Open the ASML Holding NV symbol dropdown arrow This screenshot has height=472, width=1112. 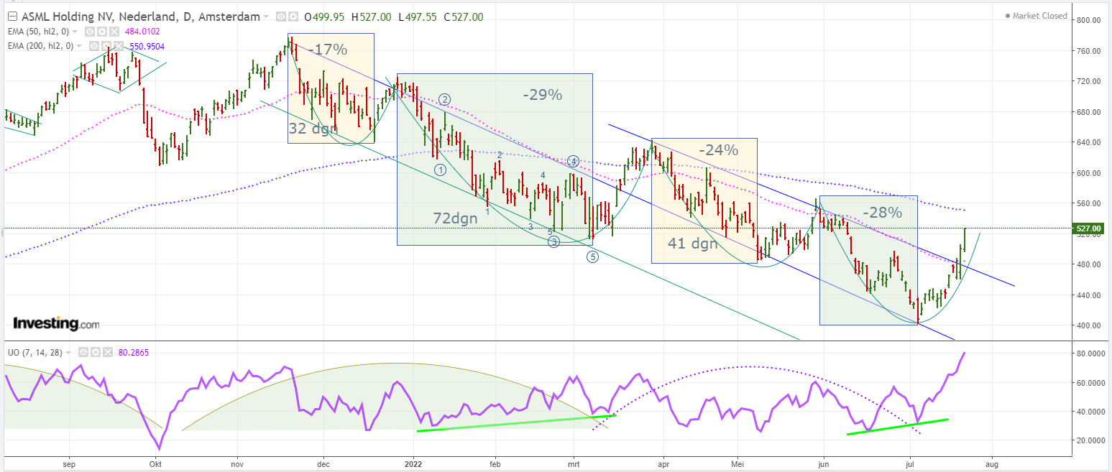coord(267,17)
